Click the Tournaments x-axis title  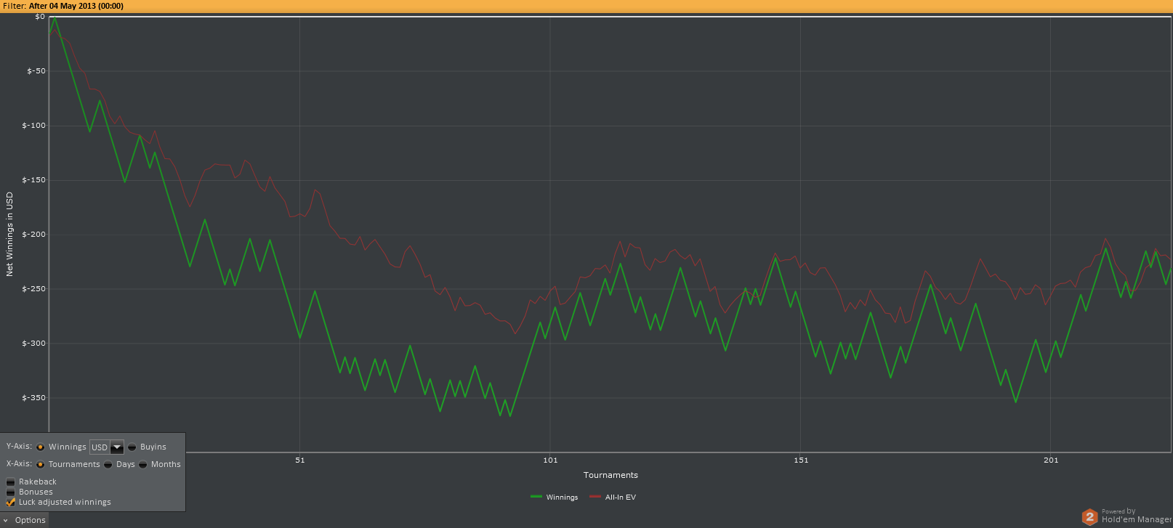click(610, 475)
